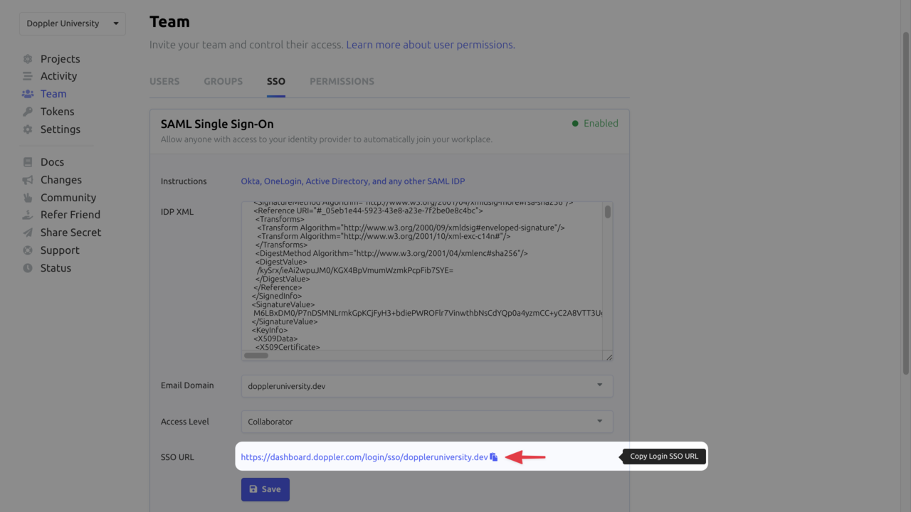This screenshot has width=911, height=512.
Task: Switch to the GROUPS tab
Action: point(223,81)
